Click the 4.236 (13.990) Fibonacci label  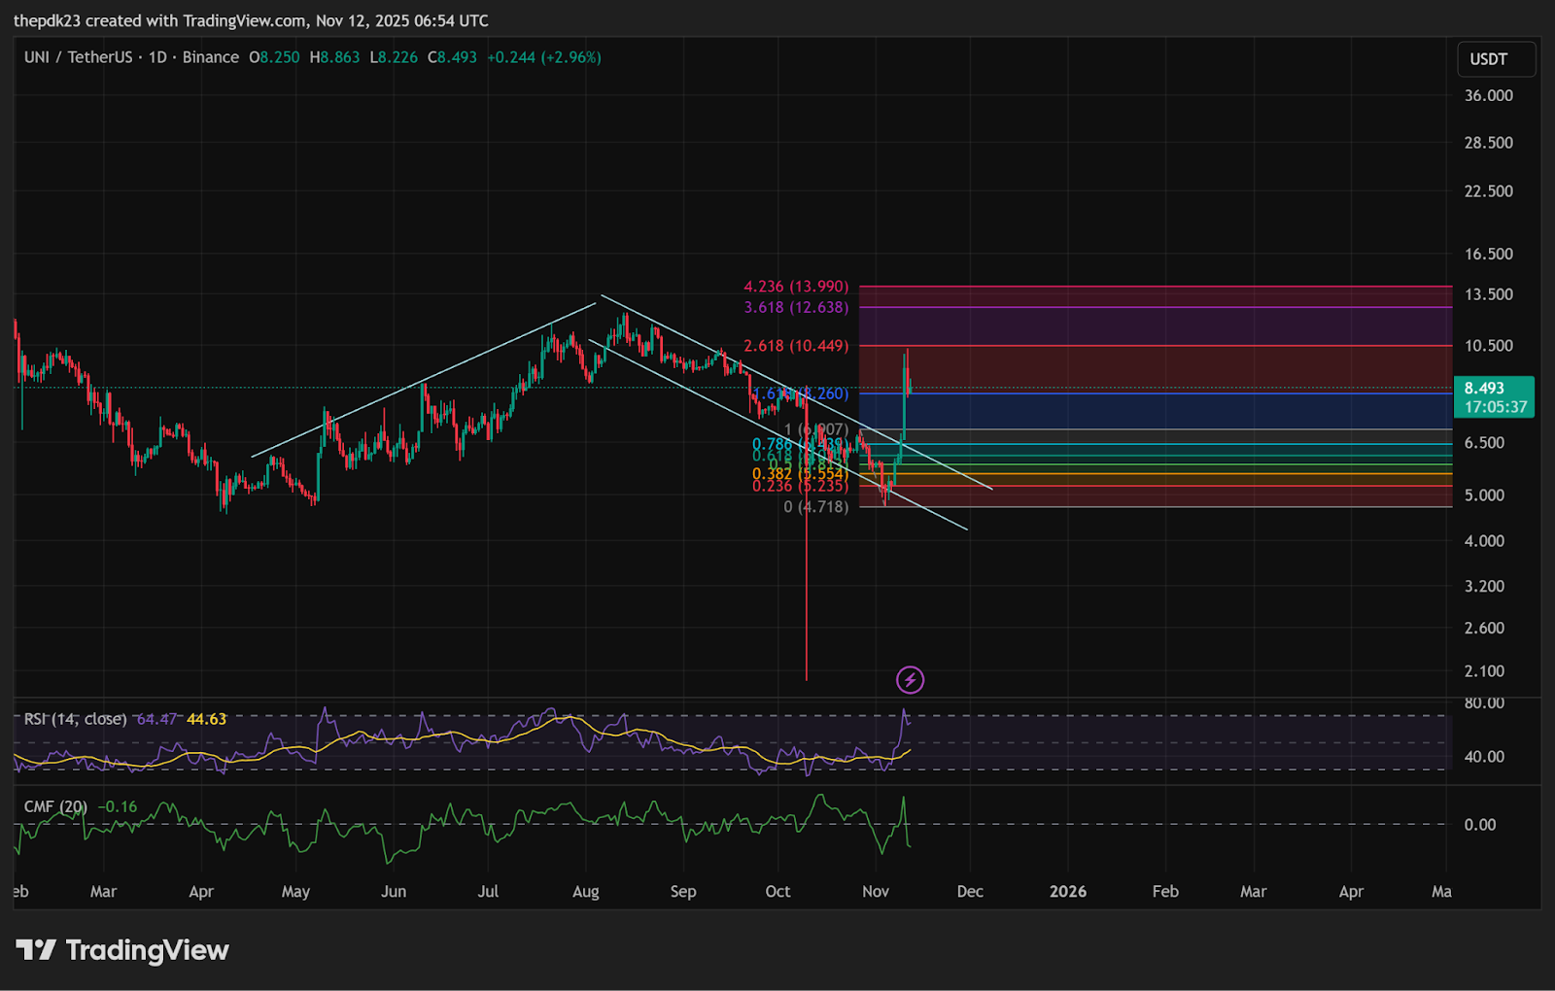(796, 287)
